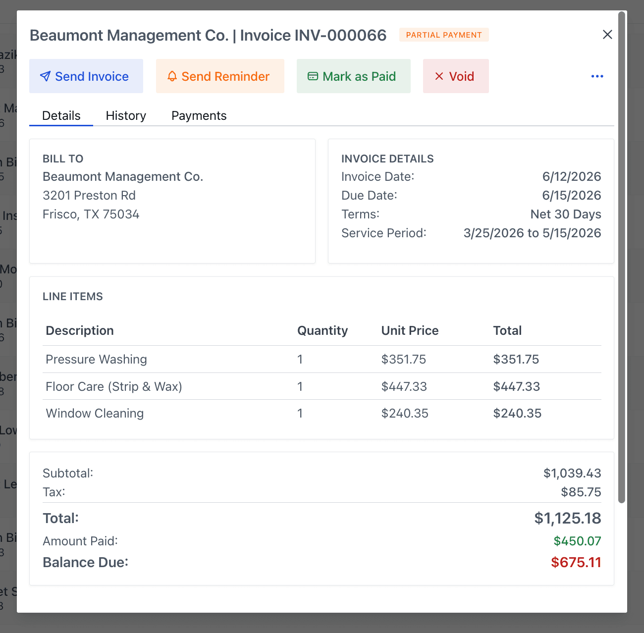Click the quantity 1 in Floor Care row
The image size is (644, 633).
pyautogui.click(x=300, y=386)
